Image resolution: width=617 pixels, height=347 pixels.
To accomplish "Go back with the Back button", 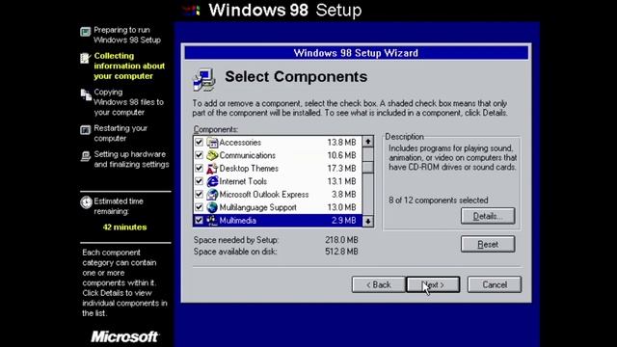I will tap(379, 284).
